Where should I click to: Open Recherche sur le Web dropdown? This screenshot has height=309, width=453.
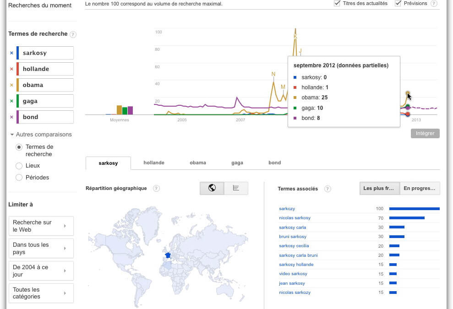click(41, 226)
